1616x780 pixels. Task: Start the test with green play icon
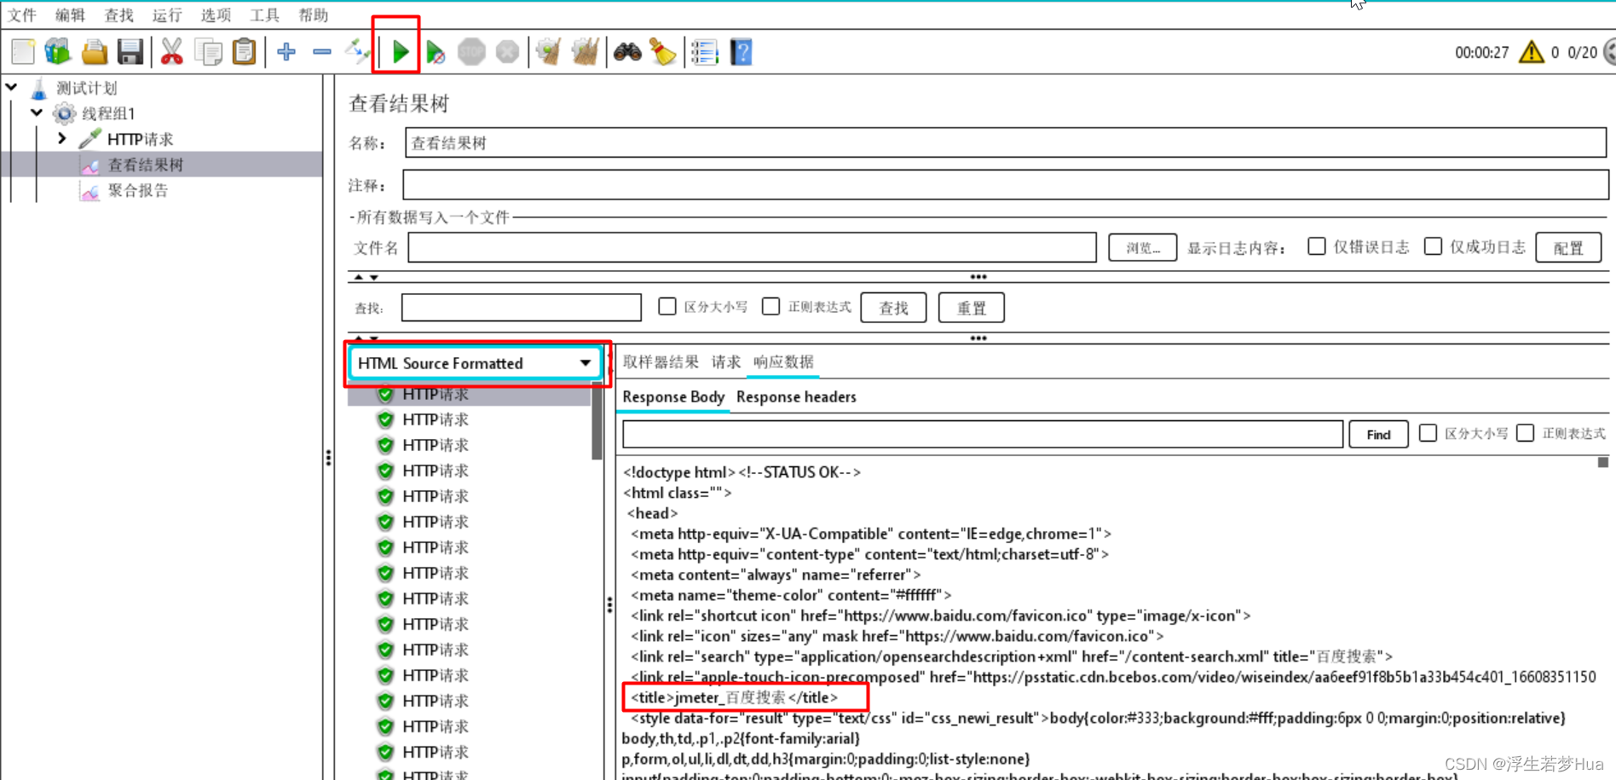(x=400, y=52)
